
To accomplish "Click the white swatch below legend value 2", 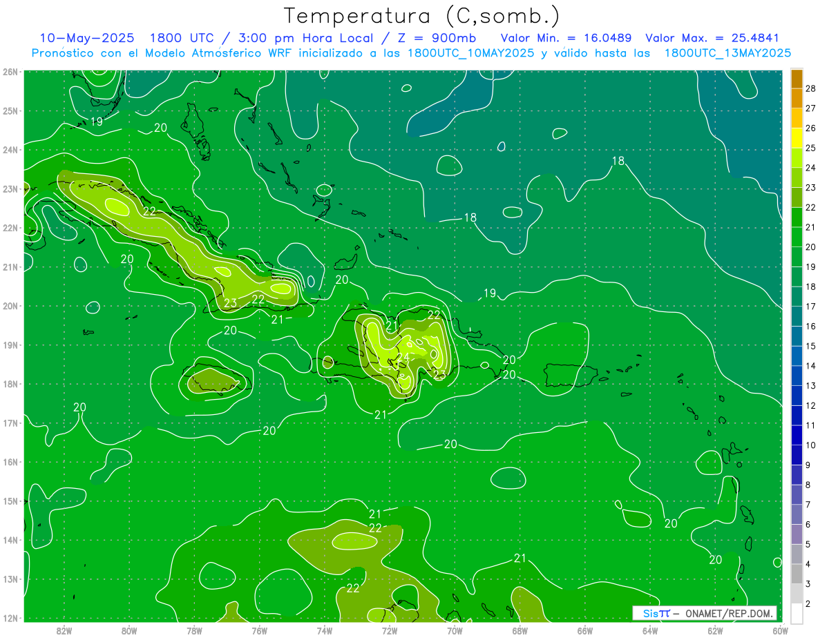I will click(x=797, y=612).
